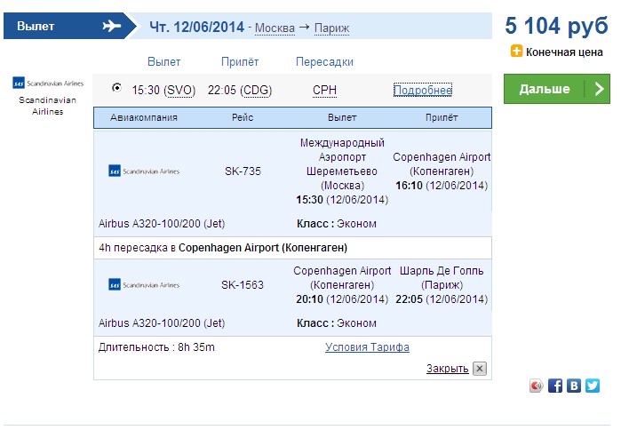Open Условия Тарифа fare conditions
Screen dimensions: 637x430
tap(367, 347)
